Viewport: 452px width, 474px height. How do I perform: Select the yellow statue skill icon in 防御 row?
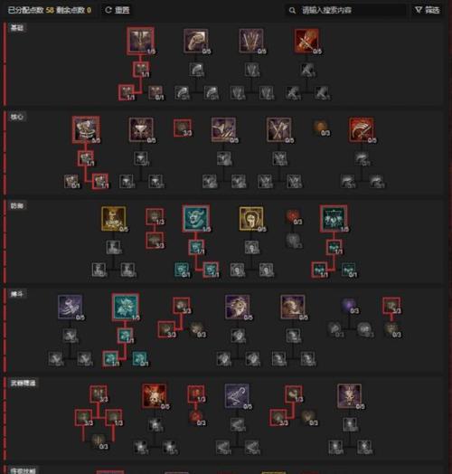[x=114, y=219]
